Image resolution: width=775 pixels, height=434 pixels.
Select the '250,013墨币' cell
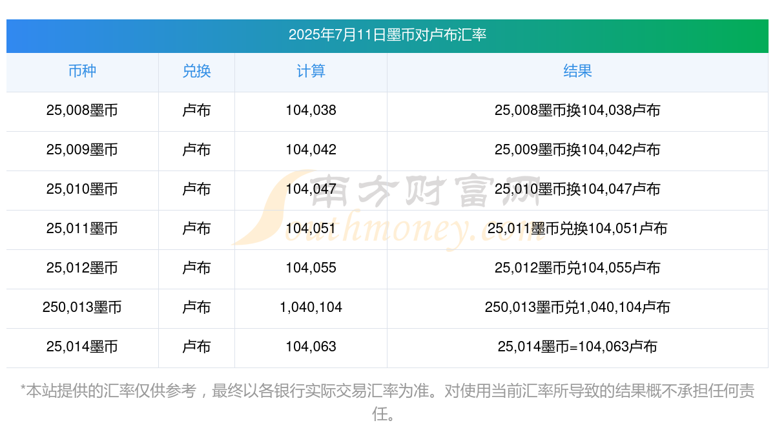82,307
